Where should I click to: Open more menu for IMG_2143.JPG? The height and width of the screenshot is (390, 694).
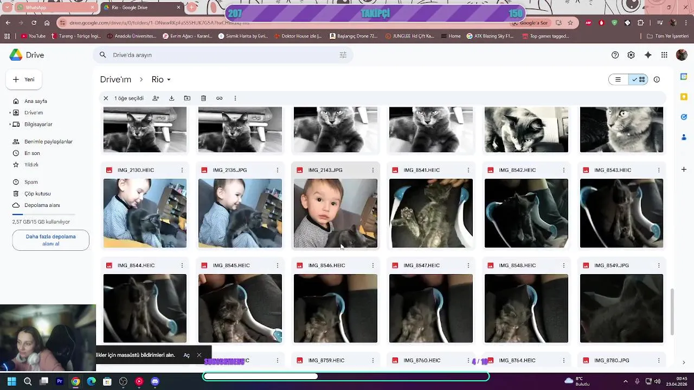click(373, 170)
